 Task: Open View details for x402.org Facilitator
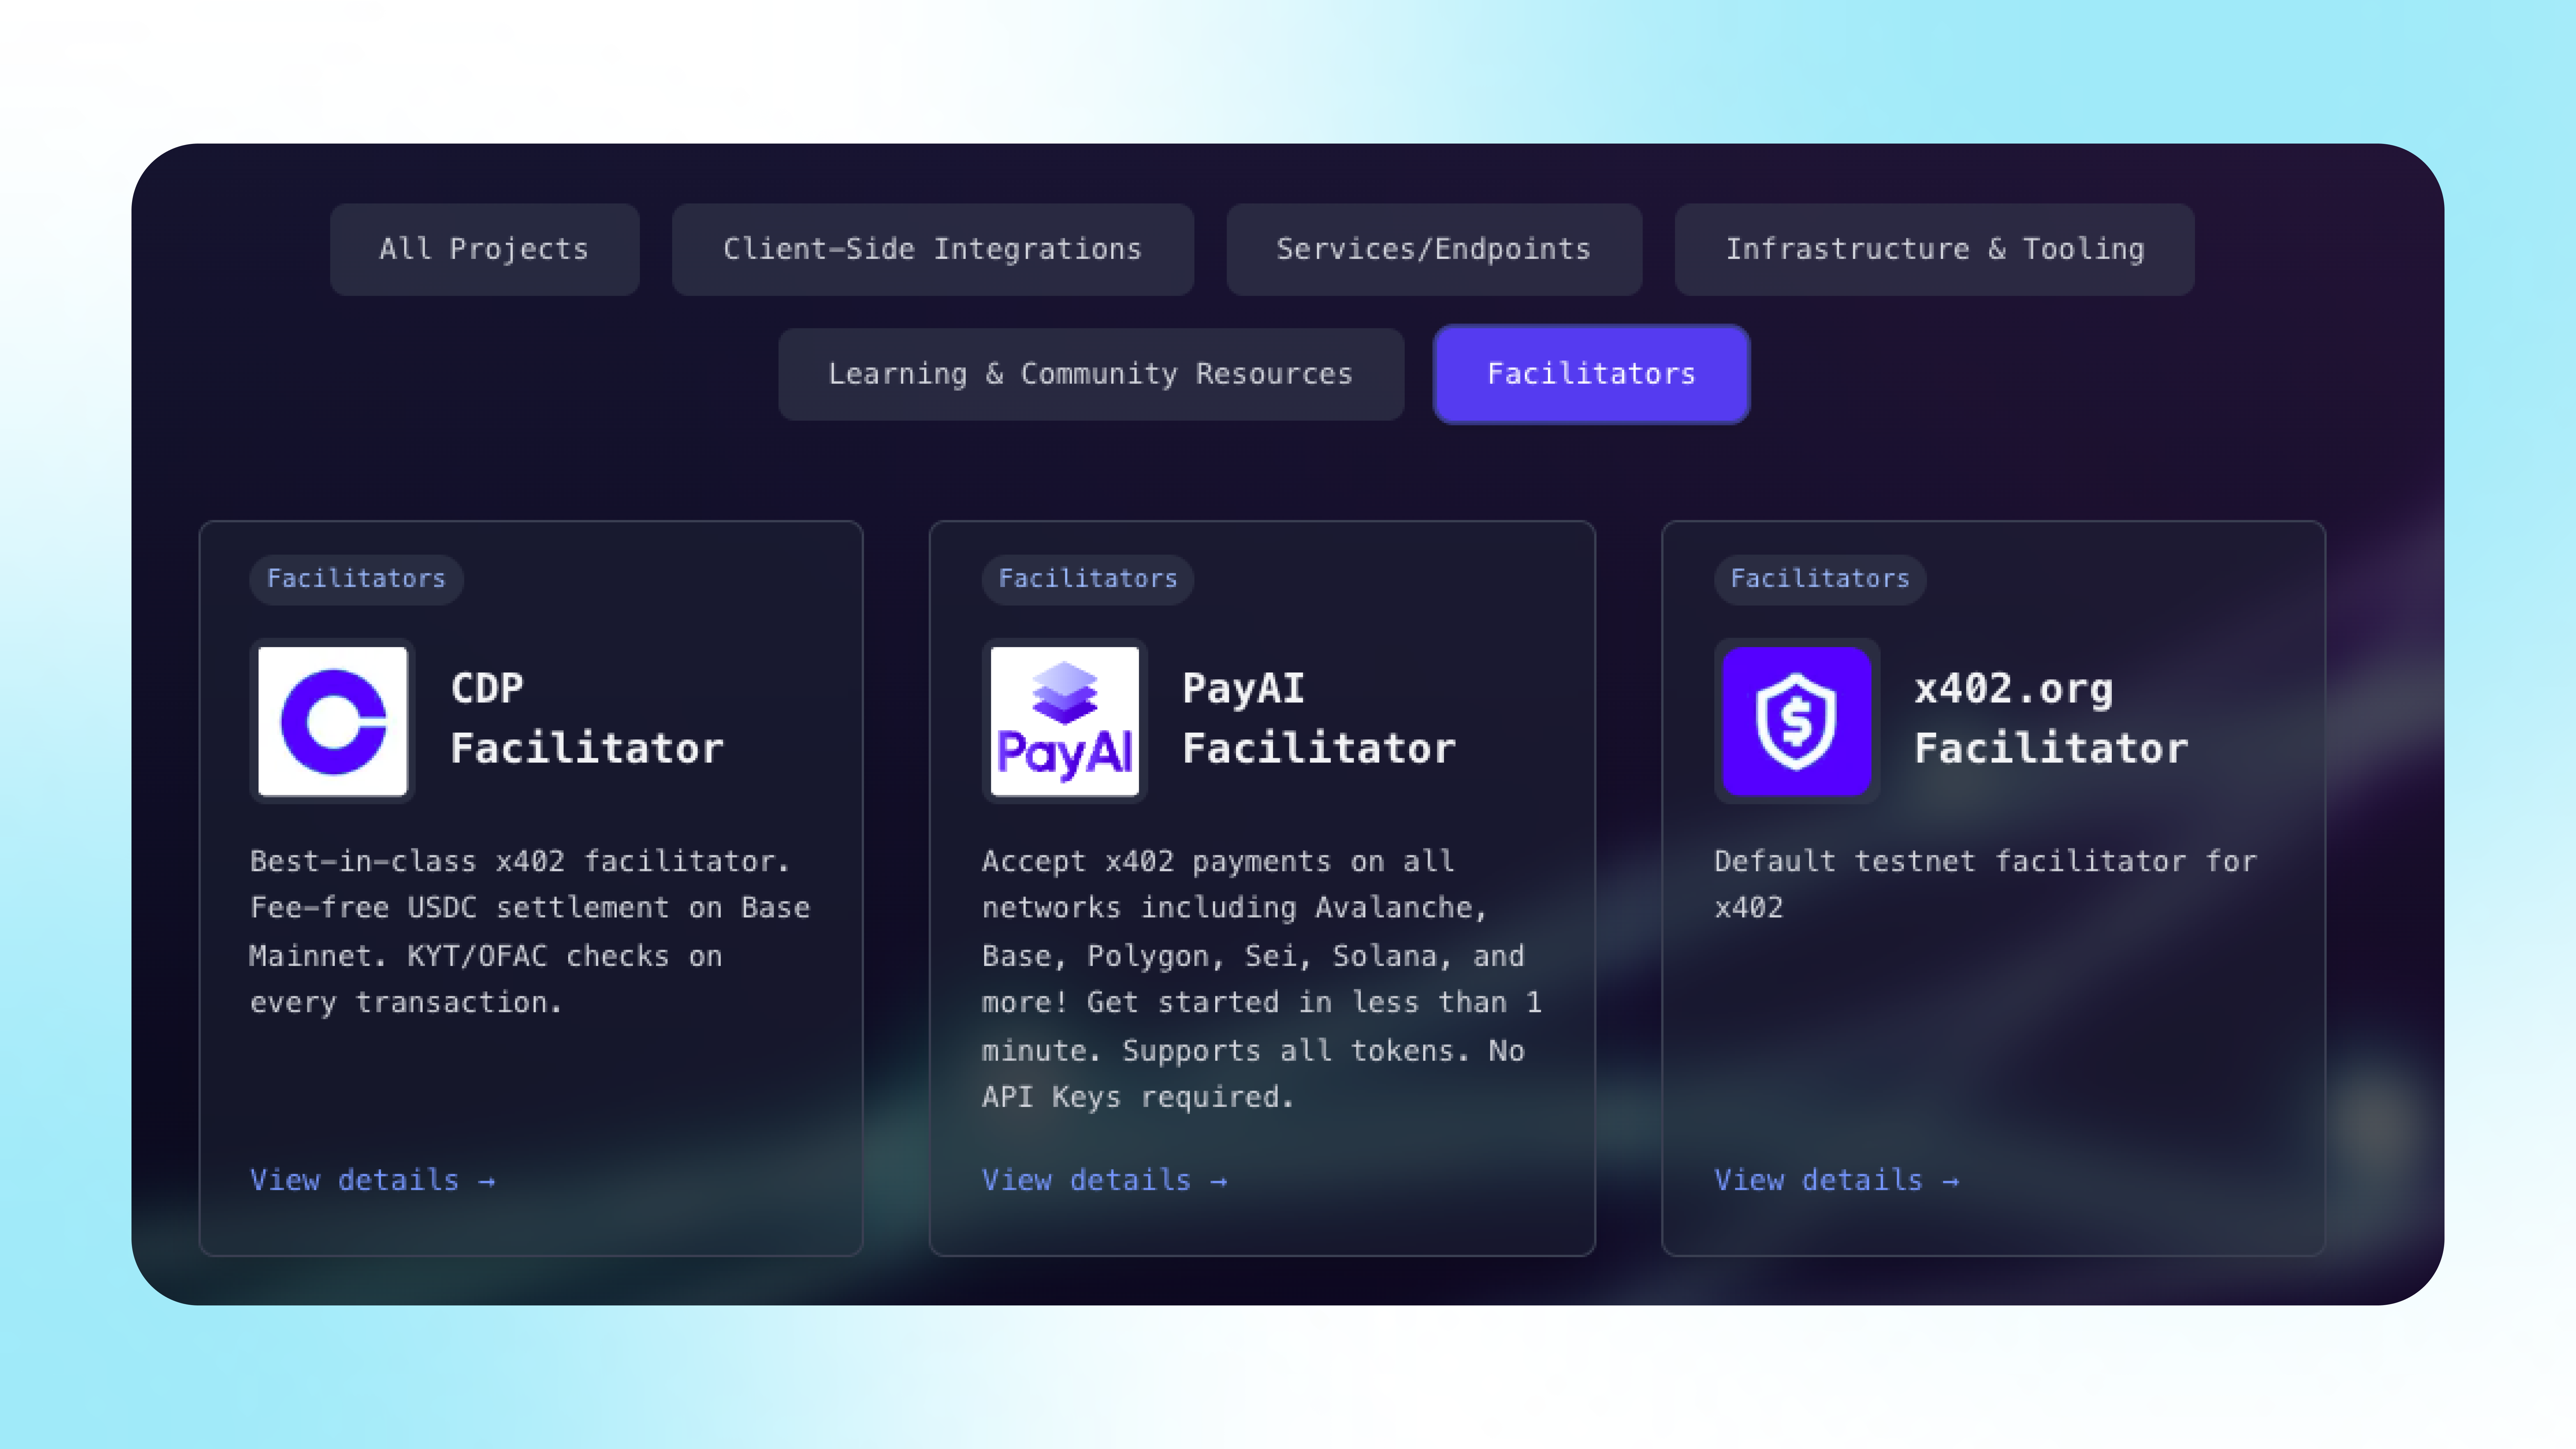click(x=1836, y=1180)
